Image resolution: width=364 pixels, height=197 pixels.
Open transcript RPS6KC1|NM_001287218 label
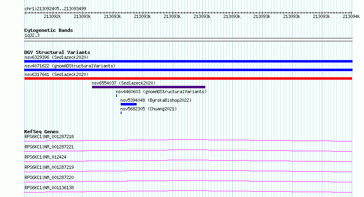tap(49, 137)
